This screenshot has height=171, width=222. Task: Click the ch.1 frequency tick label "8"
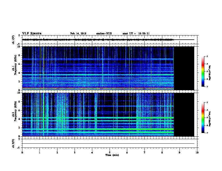point(19,55)
